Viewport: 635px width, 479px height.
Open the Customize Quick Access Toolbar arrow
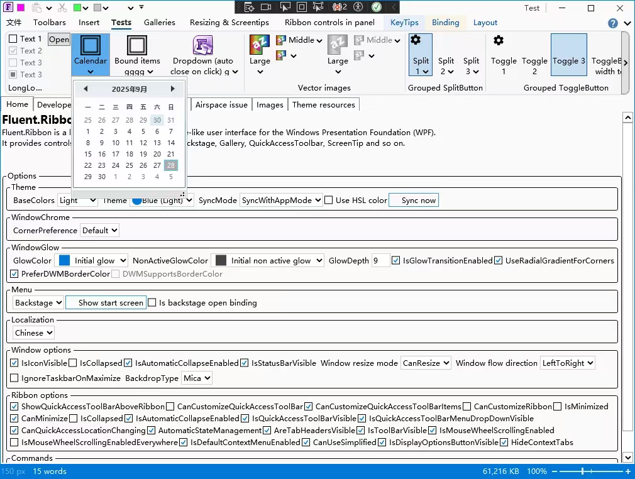point(141,7)
